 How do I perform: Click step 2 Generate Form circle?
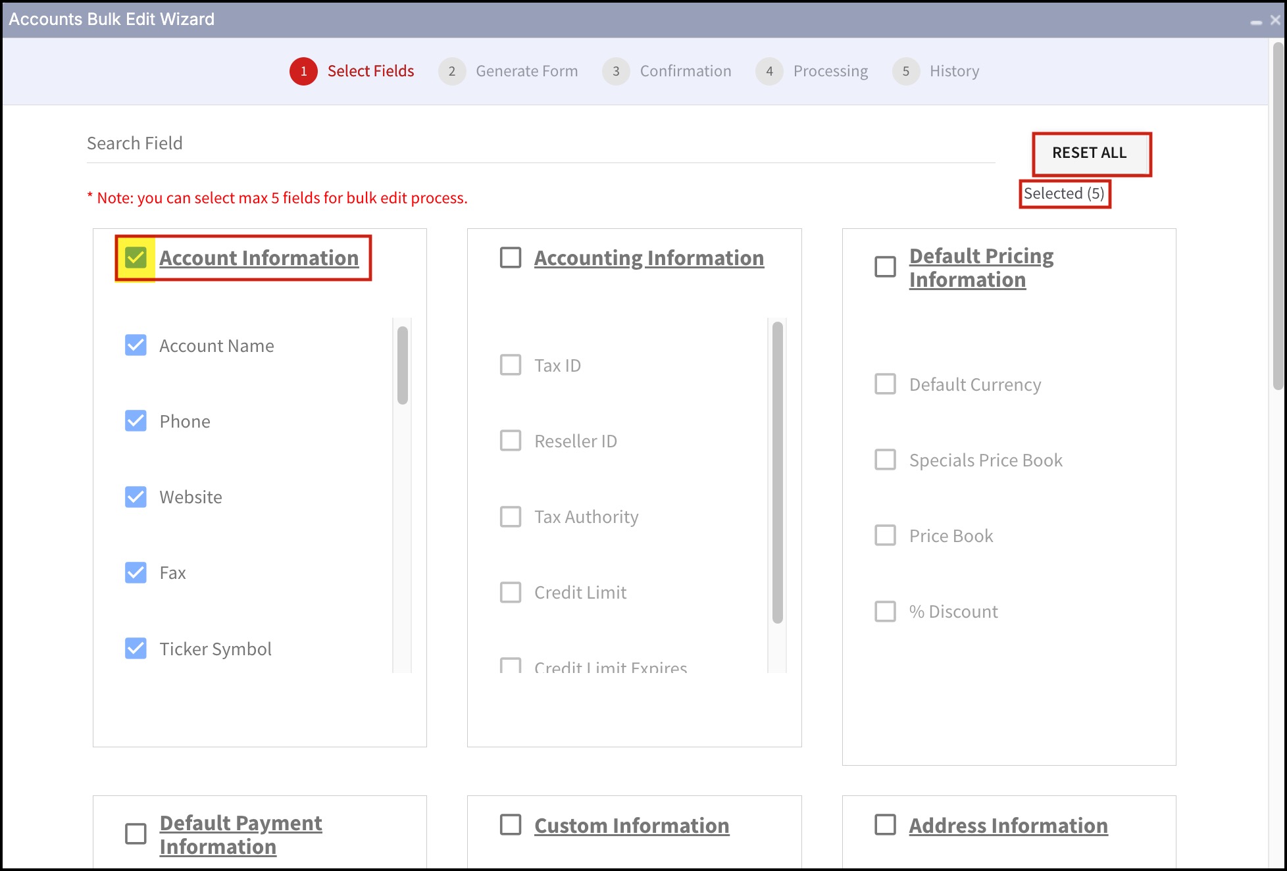point(451,71)
